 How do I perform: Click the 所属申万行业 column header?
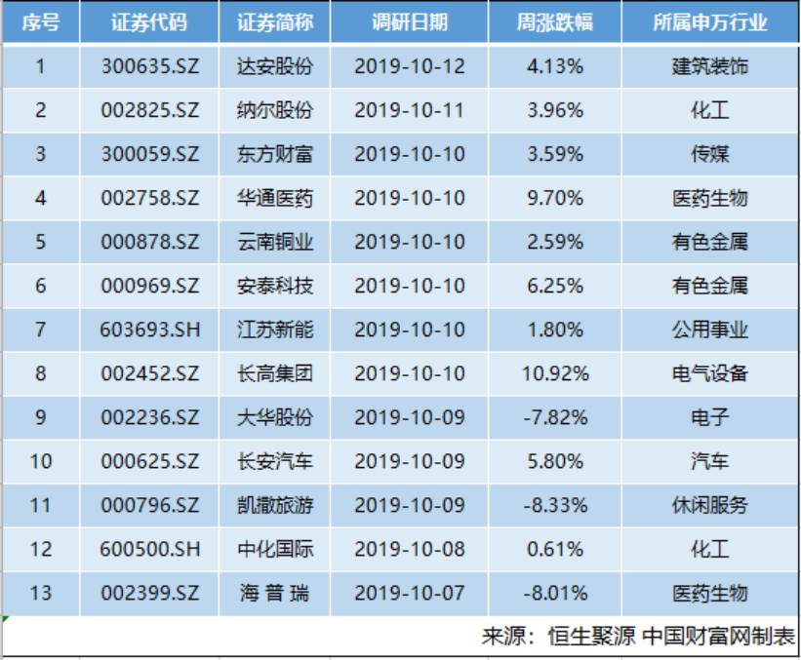(710, 22)
